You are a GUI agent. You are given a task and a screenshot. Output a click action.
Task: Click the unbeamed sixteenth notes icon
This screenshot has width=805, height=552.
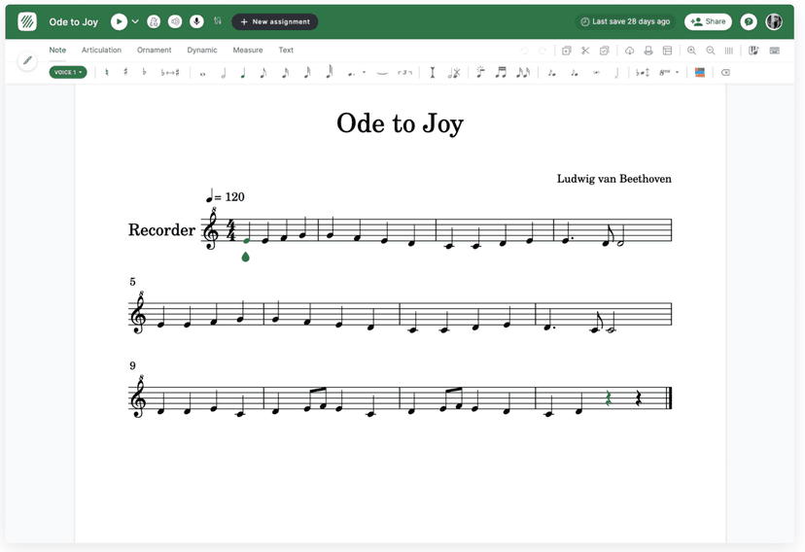tap(523, 72)
